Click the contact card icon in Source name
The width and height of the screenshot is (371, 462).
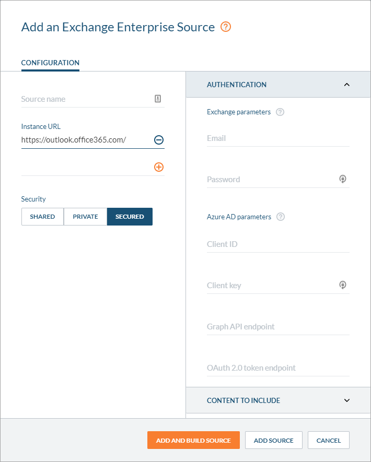158,99
